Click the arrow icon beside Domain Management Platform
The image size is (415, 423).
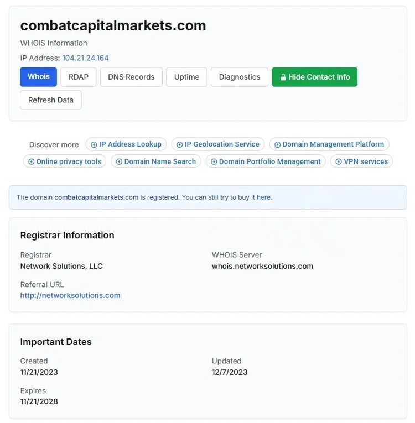277,145
